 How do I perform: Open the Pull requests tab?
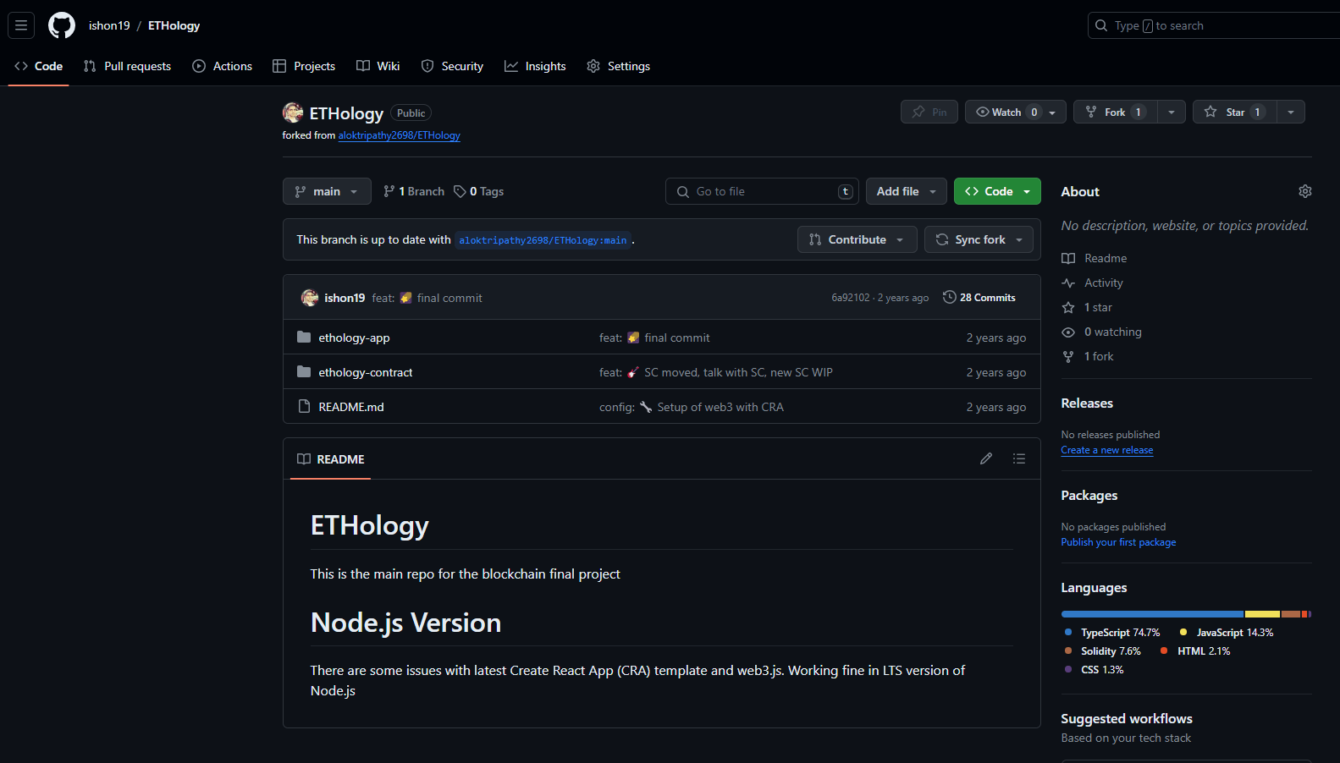(127, 66)
